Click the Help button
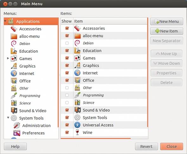Image resolution: width=187 pixels, height=154 pixels. [x=15, y=146]
